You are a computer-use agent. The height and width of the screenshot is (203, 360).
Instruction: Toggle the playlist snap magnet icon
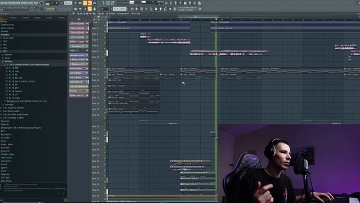coord(74,14)
